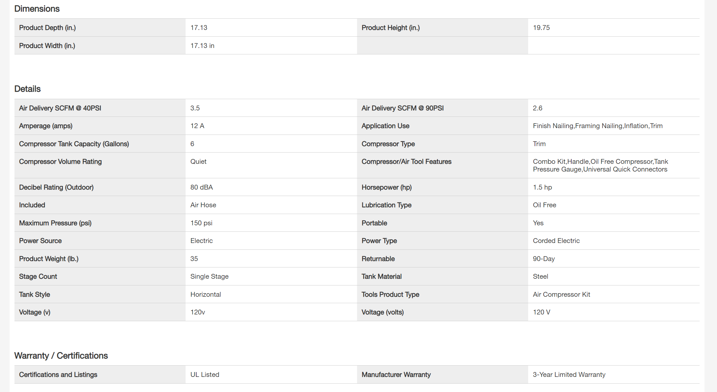The height and width of the screenshot is (392, 717).
Task: Click the Compressor Tank Capacity (Gallons) label
Action: pyautogui.click(x=74, y=144)
